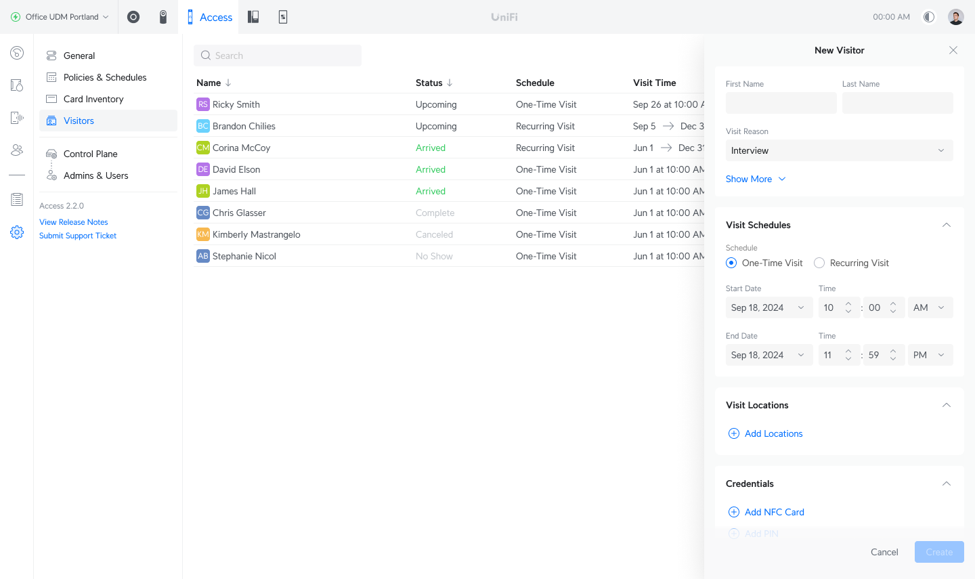The image size is (975, 579).
Task: Open David Elson avatar badge
Action: pyautogui.click(x=203, y=169)
